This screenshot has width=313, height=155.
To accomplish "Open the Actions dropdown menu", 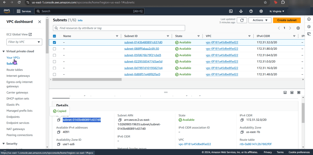I will click(x=260, y=20).
